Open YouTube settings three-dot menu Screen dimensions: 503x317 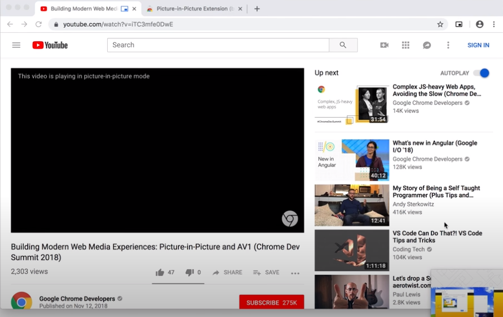tap(448, 45)
